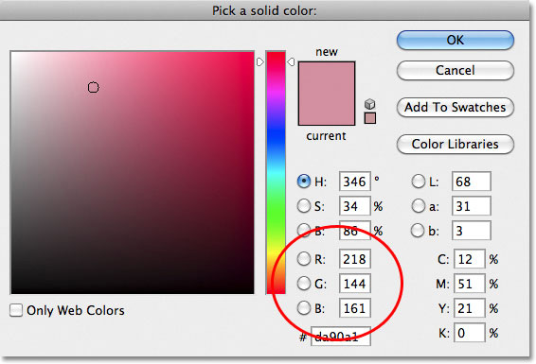Select the G green radio button
The width and height of the screenshot is (536, 364).
pyautogui.click(x=304, y=284)
